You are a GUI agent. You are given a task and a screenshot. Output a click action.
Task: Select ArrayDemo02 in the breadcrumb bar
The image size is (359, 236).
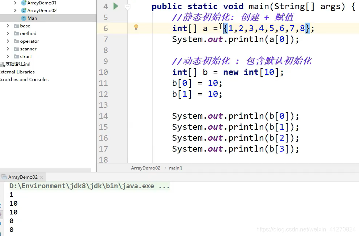coord(146,168)
